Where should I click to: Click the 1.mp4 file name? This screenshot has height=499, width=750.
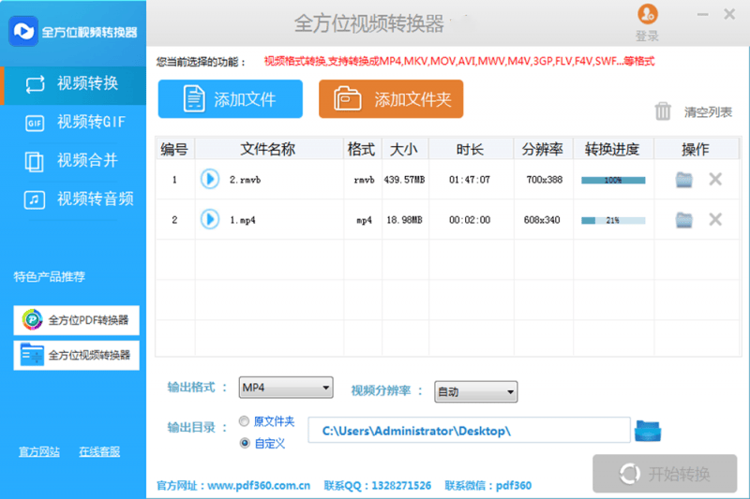coord(243,220)
